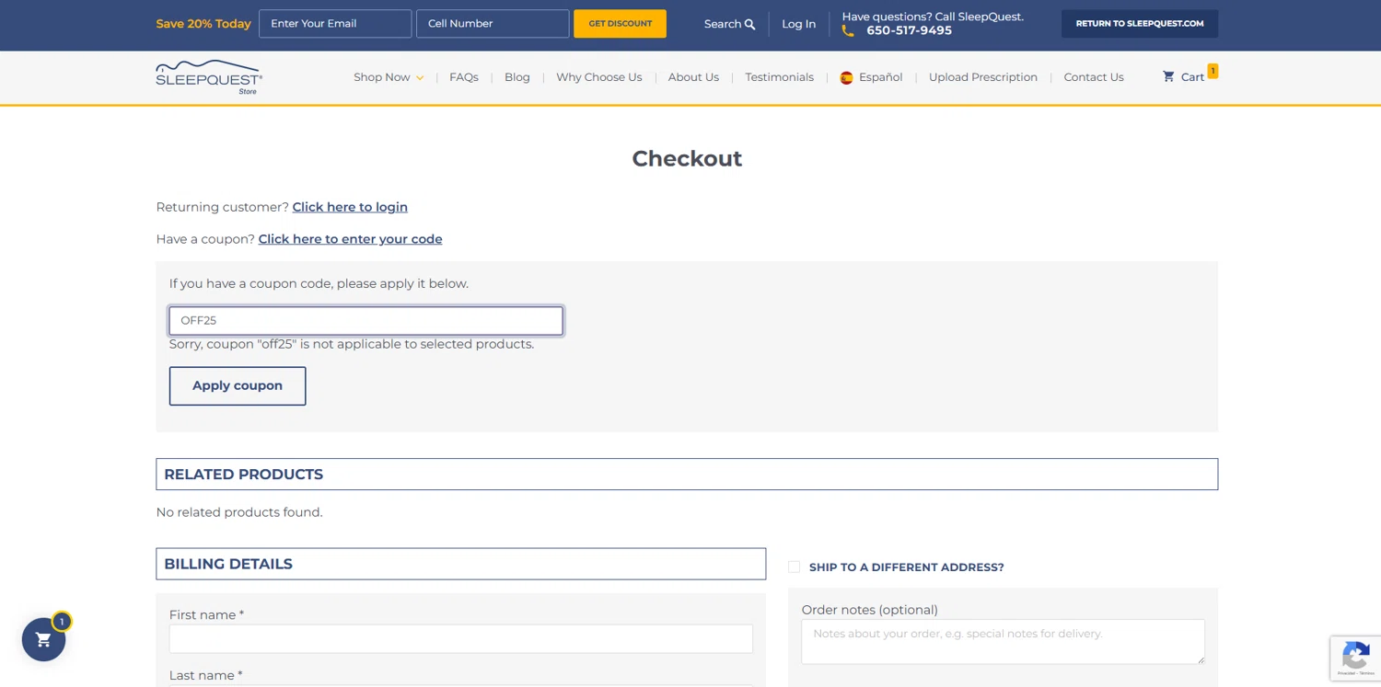The width and height of the screenshot is (1381, 687).
Task: Open the SleepQuest Store logo
Action: pyautogui.click(x=209, y=77)
